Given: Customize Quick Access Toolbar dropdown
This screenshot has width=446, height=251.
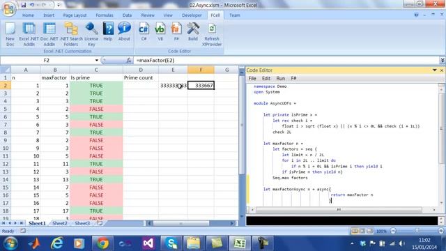Looking at the screenshot, I should coord(59,5).
